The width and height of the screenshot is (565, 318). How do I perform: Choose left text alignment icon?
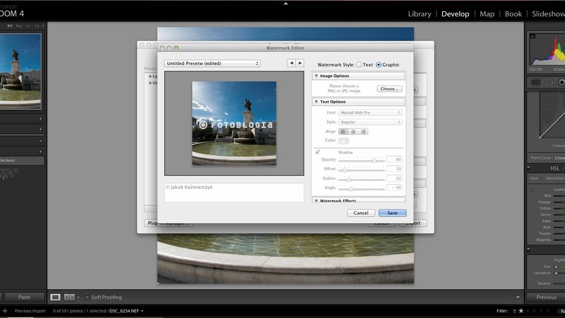tap(343, 132)
